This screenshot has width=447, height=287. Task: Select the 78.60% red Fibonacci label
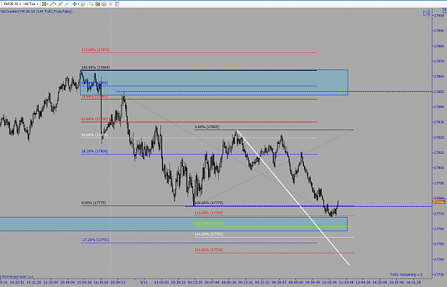(x=94, y=97)
